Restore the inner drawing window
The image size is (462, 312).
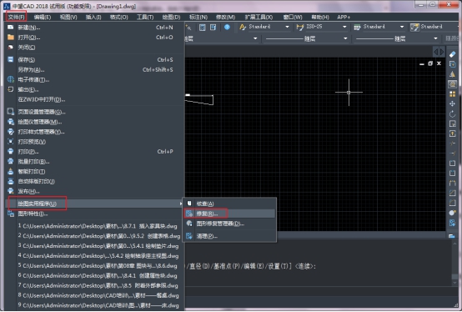click(x=430, y=63)
